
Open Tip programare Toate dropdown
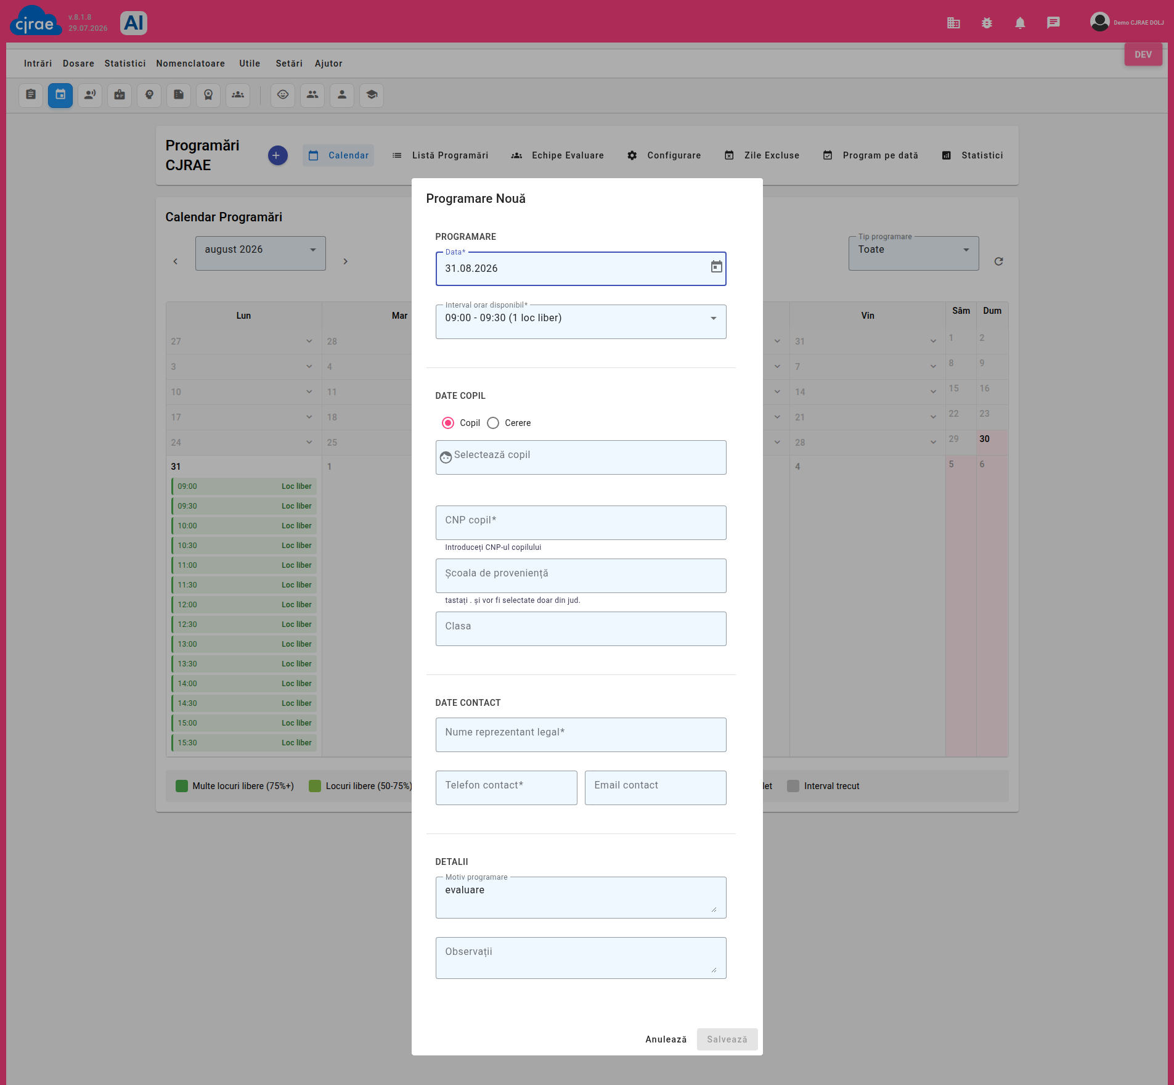pyautogui.click(x=913, y=253)
